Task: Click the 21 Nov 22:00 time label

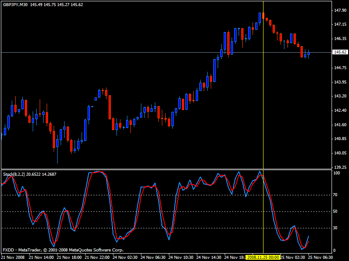Action: tap(97, 257)
